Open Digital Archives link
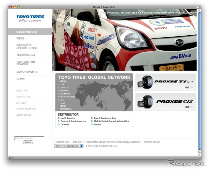Screen dimensions: 209x170 point(26,109)
